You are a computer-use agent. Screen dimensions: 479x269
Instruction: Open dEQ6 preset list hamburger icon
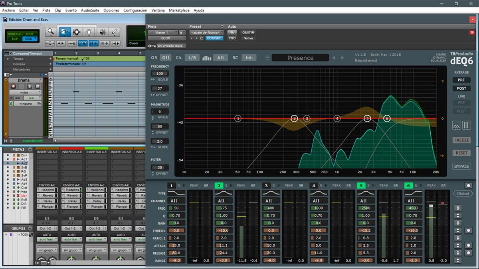pyautogui.click(x=267, y=58)
